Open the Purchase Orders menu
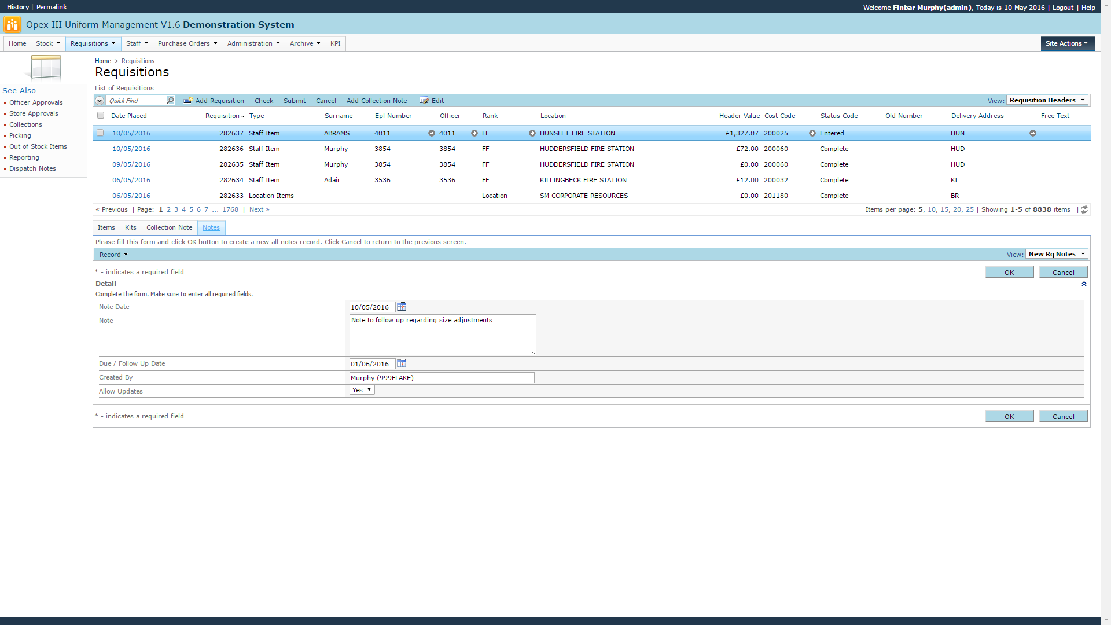Image resolution: width=1111 pixels, height=625 pixels. coord(187,43)
